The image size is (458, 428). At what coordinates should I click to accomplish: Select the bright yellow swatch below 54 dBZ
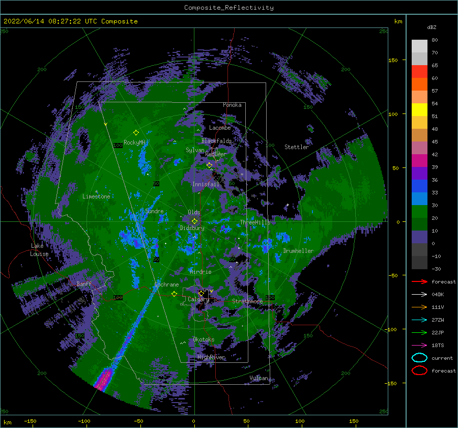point(419,109)
